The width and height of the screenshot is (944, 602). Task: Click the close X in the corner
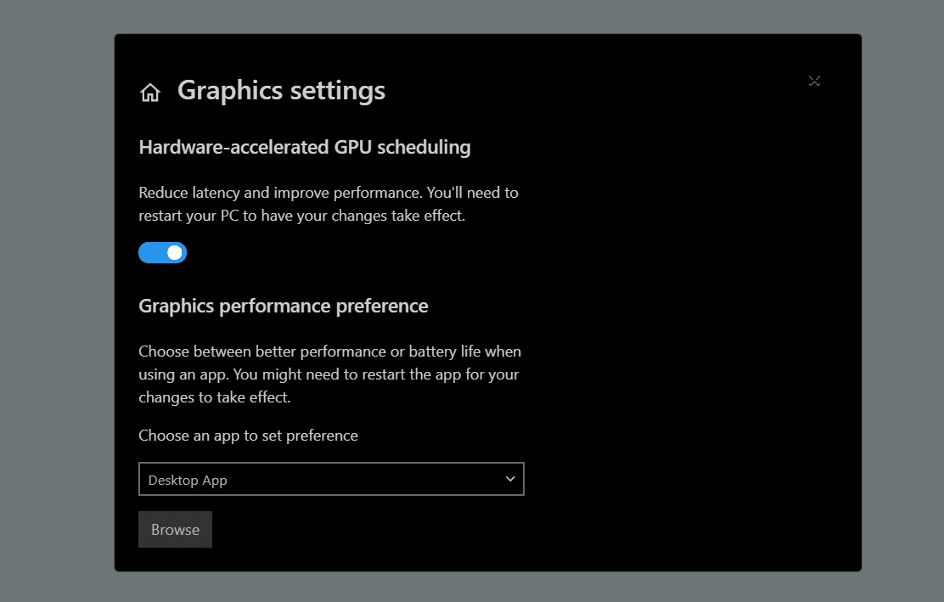click(x=814, y=81)
